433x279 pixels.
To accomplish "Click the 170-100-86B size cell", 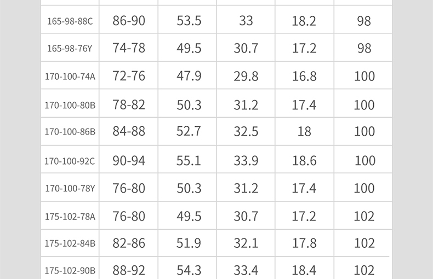I will tap(70, 132).
